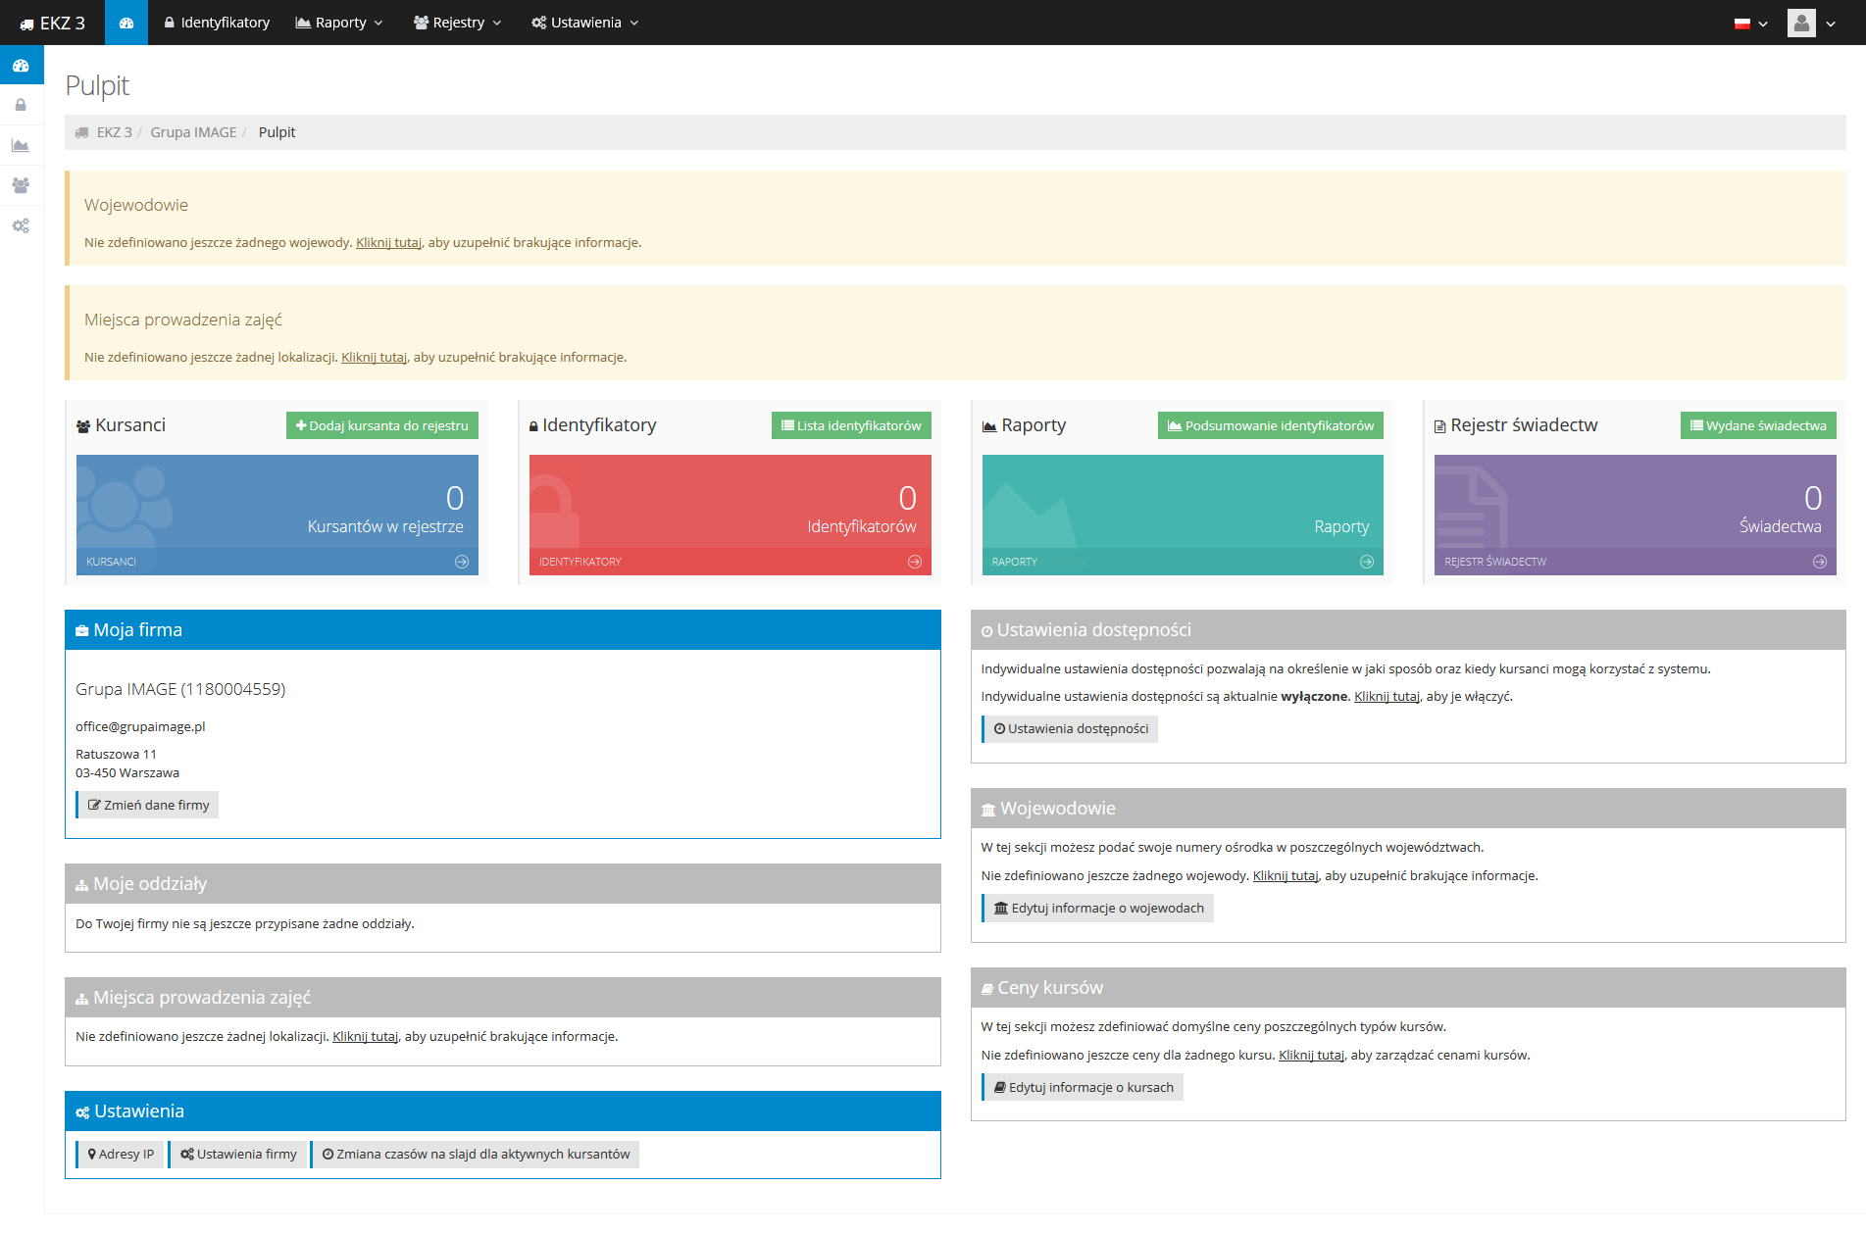Click Kliknij tutaj in Miejsca prowadzenia zajęć panel
The width and height of the screenshot is (1866, 1234).
pyautogui.click(x=365, y=1037)
